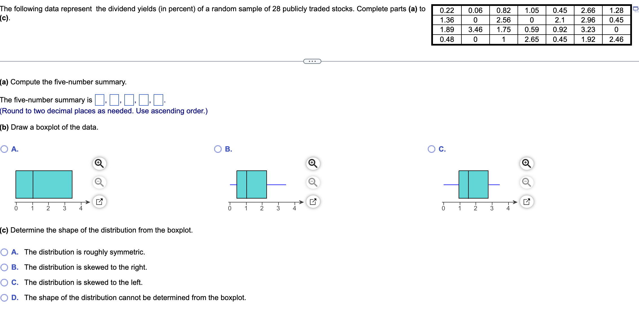Select boxplot answer choice B
The width and height of the screenshot is (639, 322).
click(x=217, y=149)
